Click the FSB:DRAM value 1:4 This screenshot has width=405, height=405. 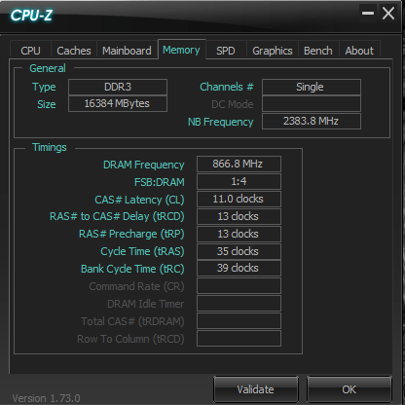coord(239,181)
